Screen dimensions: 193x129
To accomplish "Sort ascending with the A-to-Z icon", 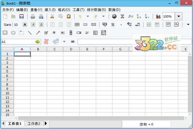I will pos(139,16).
